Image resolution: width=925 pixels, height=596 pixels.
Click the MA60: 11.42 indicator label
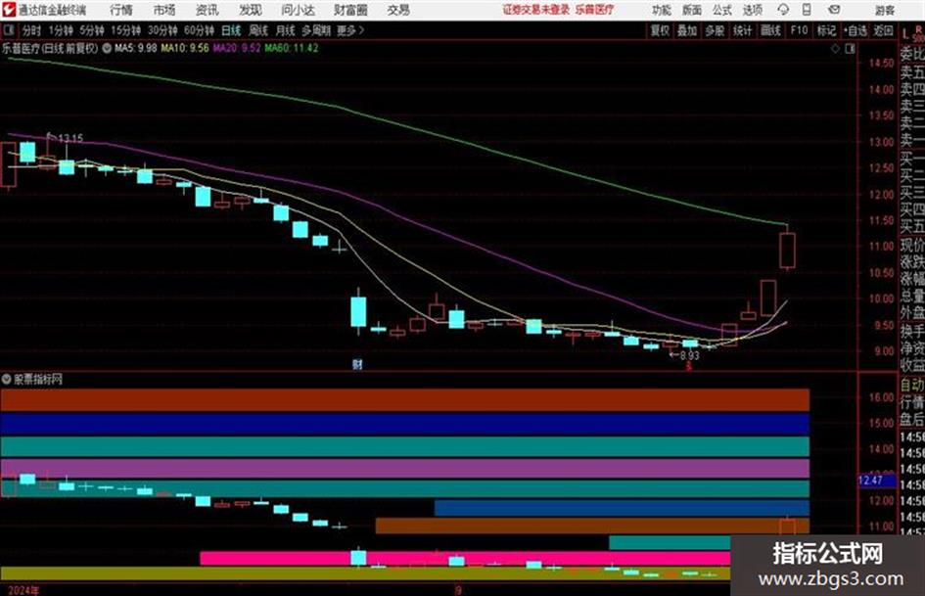click(292, 48)
